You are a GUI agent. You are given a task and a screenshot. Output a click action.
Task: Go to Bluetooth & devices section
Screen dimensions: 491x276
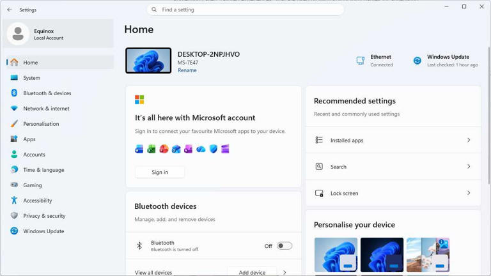click(59, 93)
